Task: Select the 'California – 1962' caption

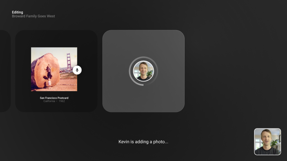Action: point(54,101)
